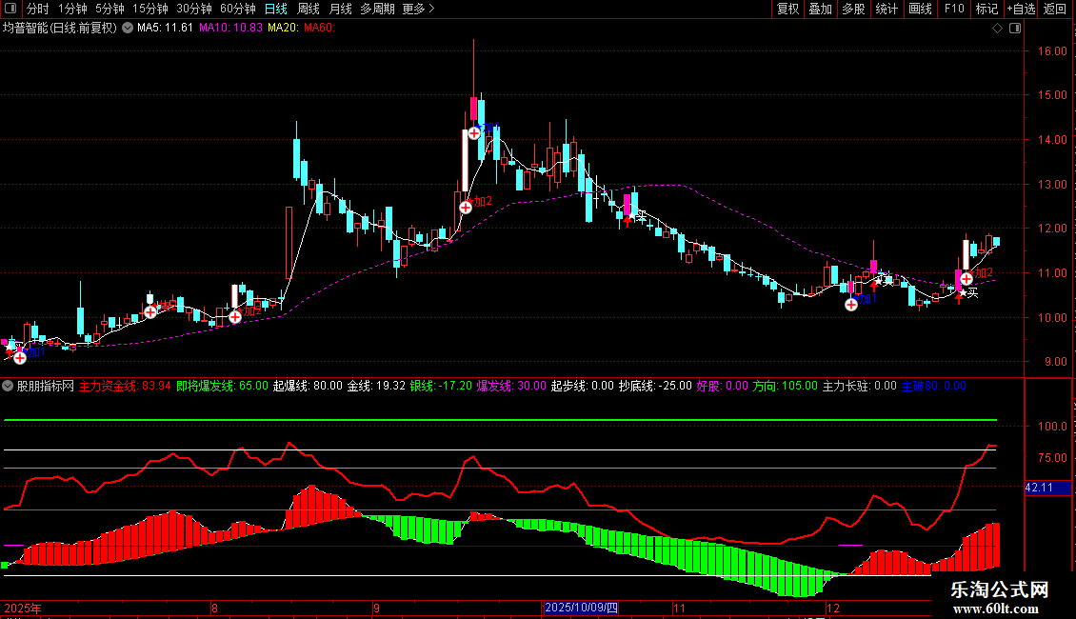Viewport: 1076px width, 619px height.
Task: Click the 复权 button
Action: click(787, 9)
